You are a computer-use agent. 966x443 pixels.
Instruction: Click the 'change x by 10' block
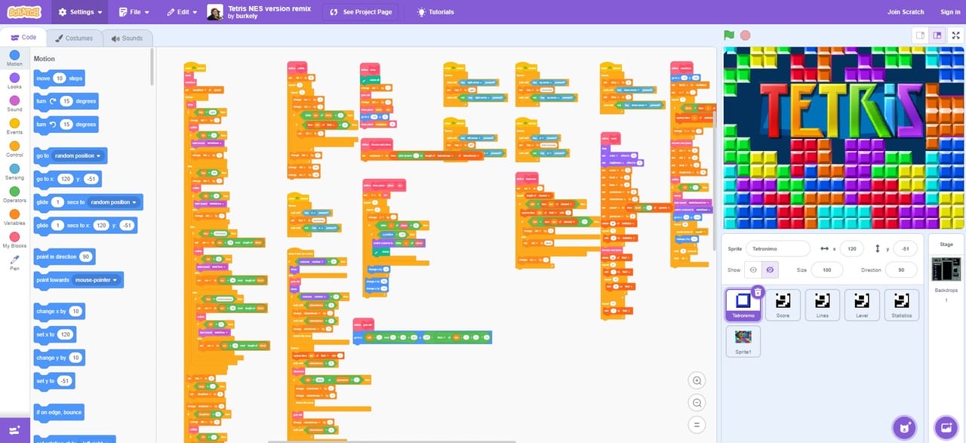click(x=59, y=311)
